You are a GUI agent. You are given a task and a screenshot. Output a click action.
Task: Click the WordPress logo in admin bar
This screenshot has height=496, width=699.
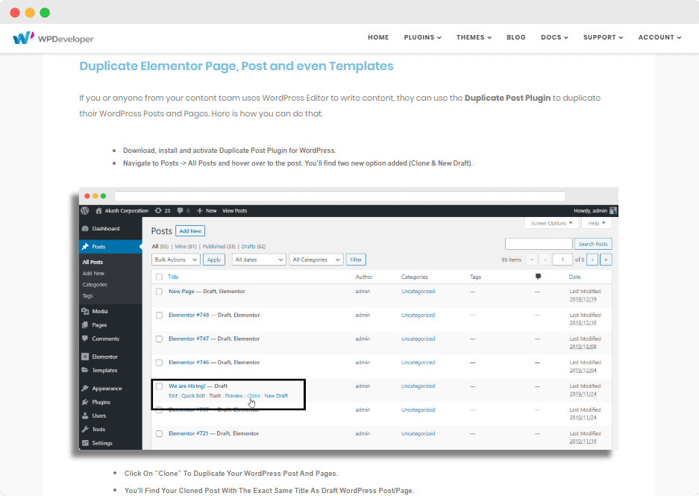(86, 211)
